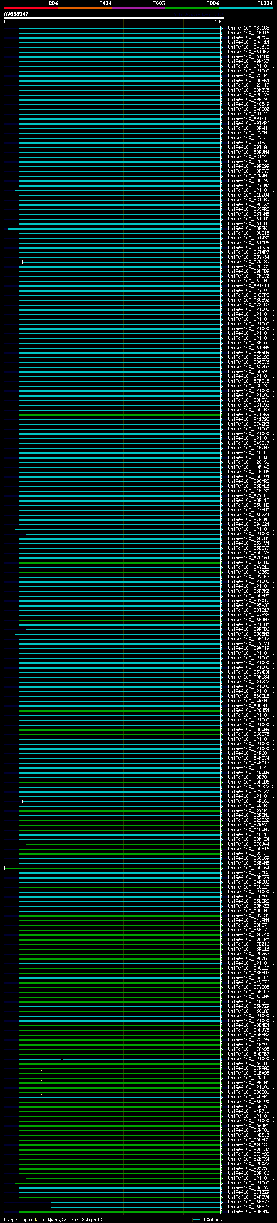This screenshot has width=277, height=1223.
Task: Open hit UniRef100_B3RSK1
Action: coord(248,228)
